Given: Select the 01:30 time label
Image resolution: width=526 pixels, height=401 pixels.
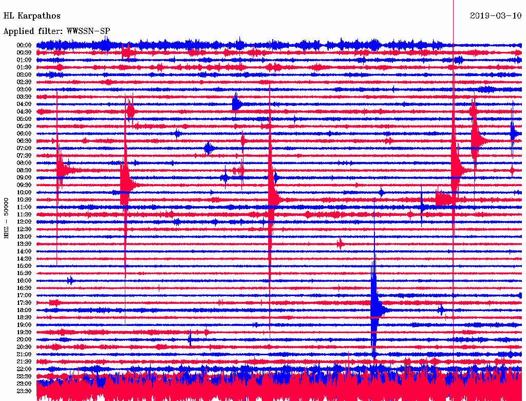Looking at the screenshot, I should click(24, 67).
